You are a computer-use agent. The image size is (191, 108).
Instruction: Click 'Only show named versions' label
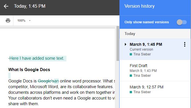tap(147, 22)
